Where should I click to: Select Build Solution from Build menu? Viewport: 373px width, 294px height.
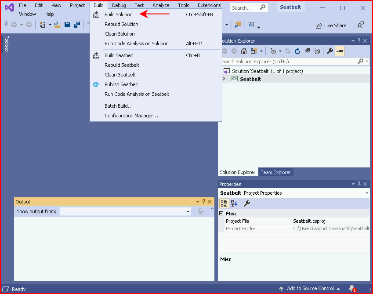coord(156,15)
